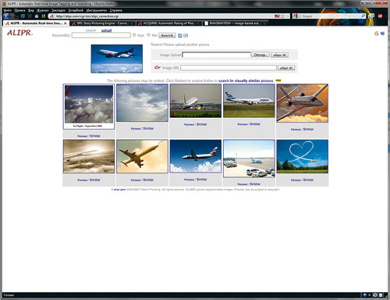Select the title radio button
The width and height of the screenshot is (390, 300).
[x=149, y=35]
